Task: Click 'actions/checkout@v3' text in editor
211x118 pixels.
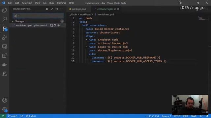Action: click(x=113, y=43)
